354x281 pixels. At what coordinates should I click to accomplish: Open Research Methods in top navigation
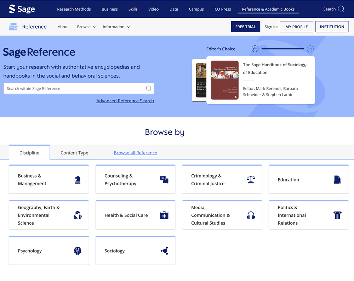point(74,9)
